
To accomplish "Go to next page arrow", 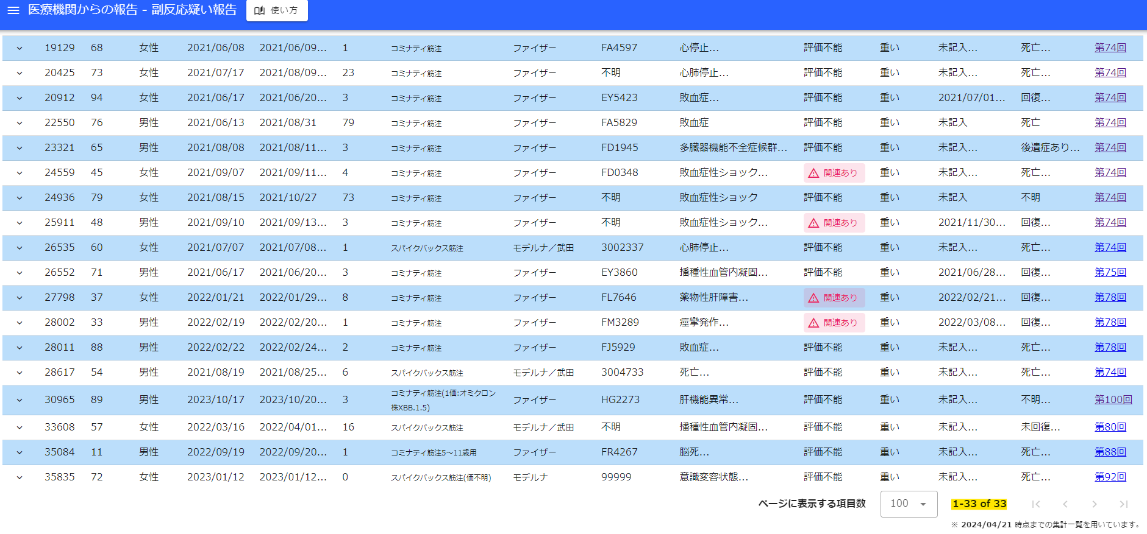I will click(1094, 504).
